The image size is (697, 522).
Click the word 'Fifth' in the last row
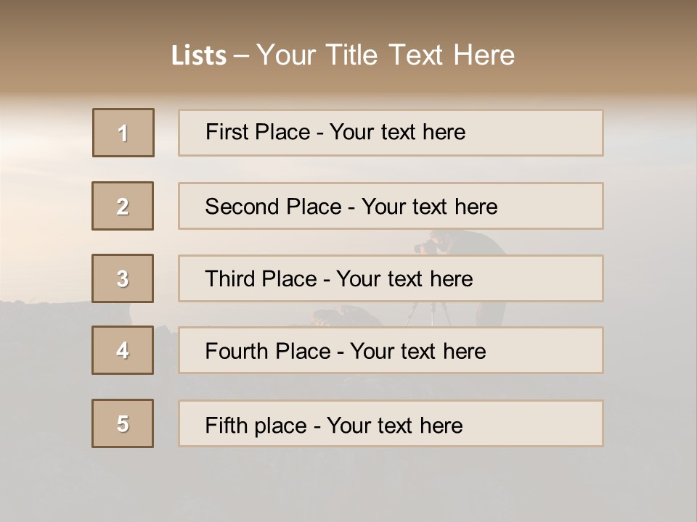(x=226, y=425)
